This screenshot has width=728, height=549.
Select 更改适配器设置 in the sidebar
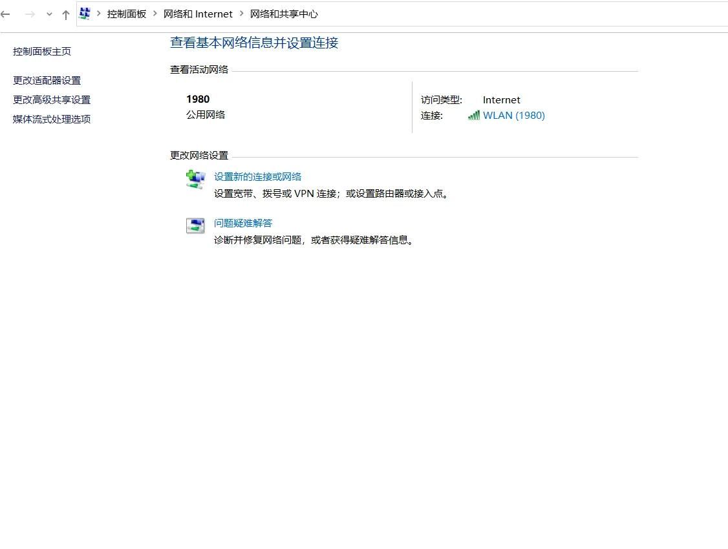(x=46, y=80)
